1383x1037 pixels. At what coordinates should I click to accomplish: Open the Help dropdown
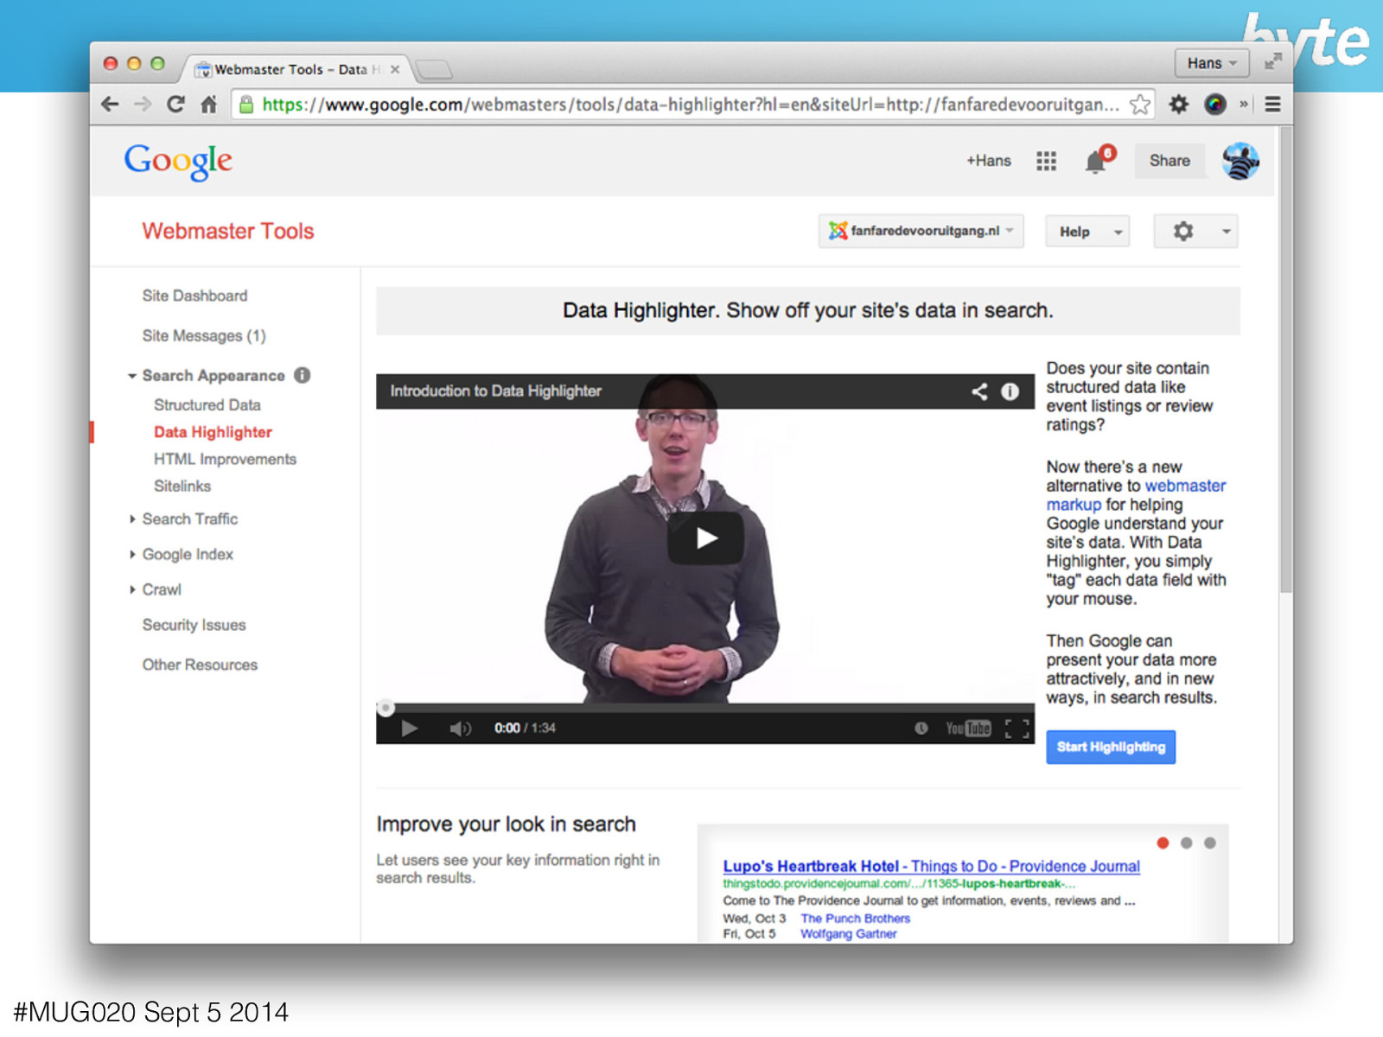click(1087, 231)
